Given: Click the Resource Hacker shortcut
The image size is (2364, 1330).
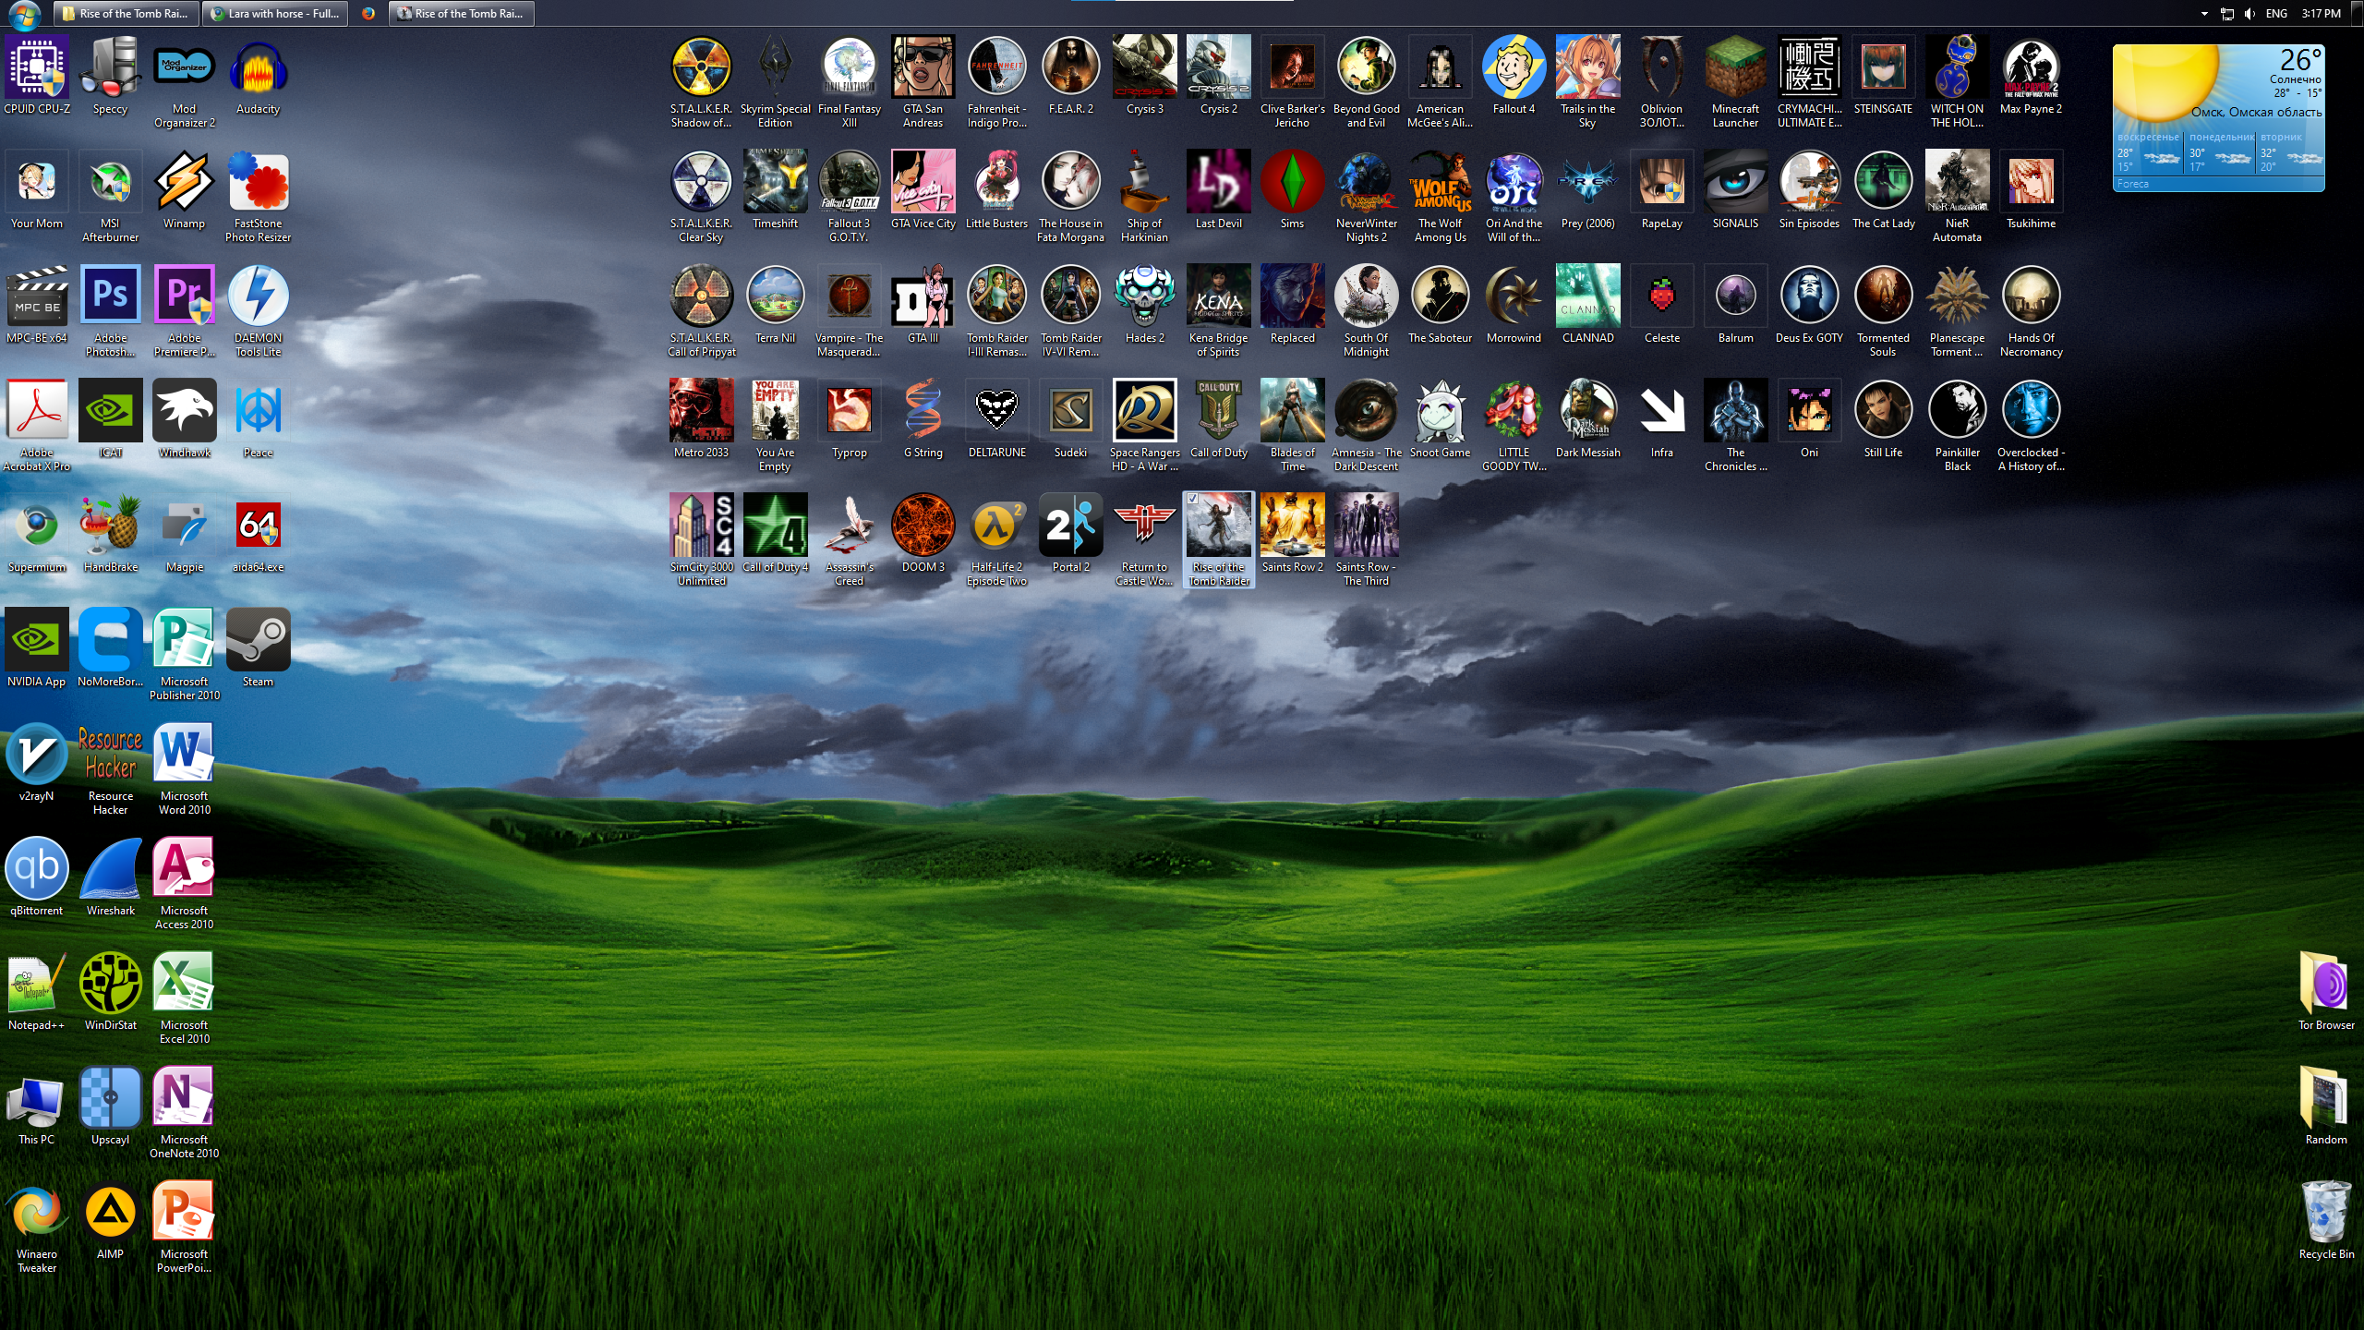Looking at the screenshot, I should tap(111, 754).
